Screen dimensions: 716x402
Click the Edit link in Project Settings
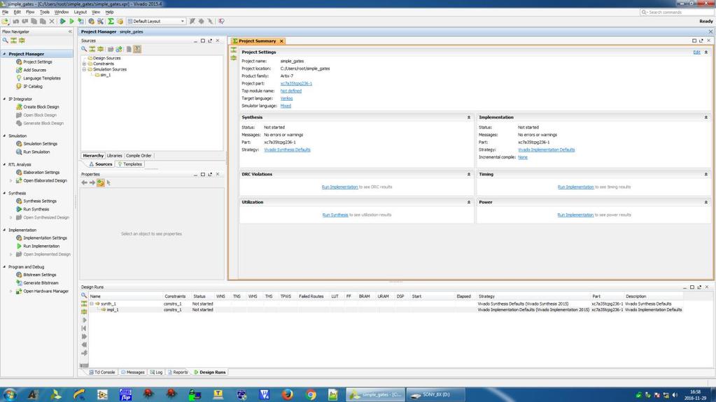(x=696, y=52)
